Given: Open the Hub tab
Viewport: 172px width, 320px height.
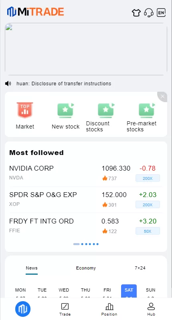Looking at the screenshot, I should pyautogui.click(x=151, y=310).
